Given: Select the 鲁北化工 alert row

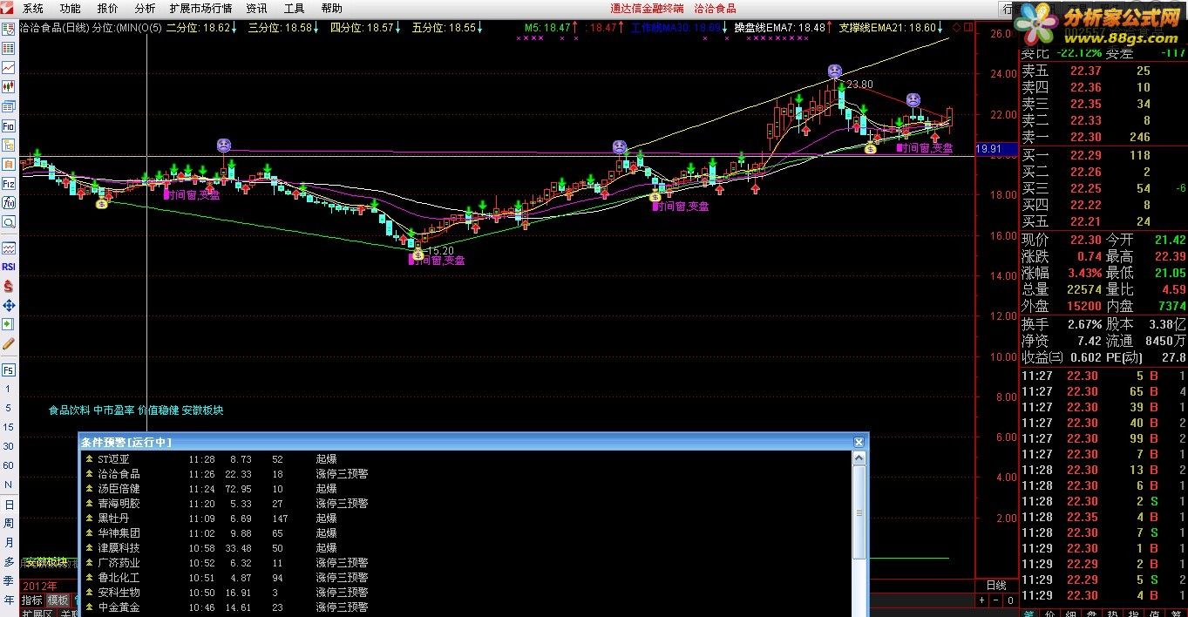Looking at the screenshot, I should [x=466, y=578].
